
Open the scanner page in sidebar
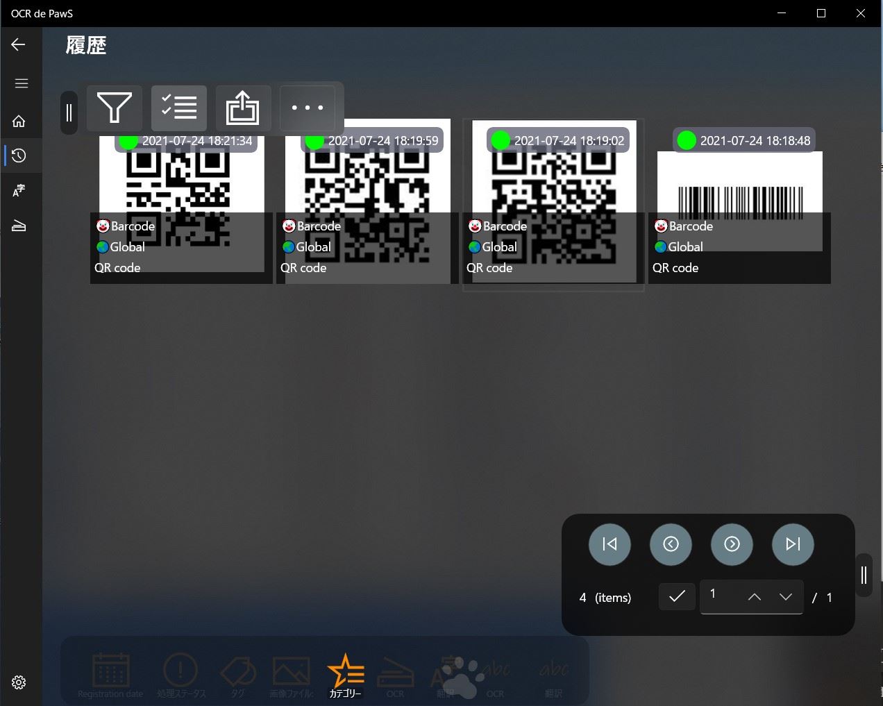pyautogui.click(x=19, y=226)
